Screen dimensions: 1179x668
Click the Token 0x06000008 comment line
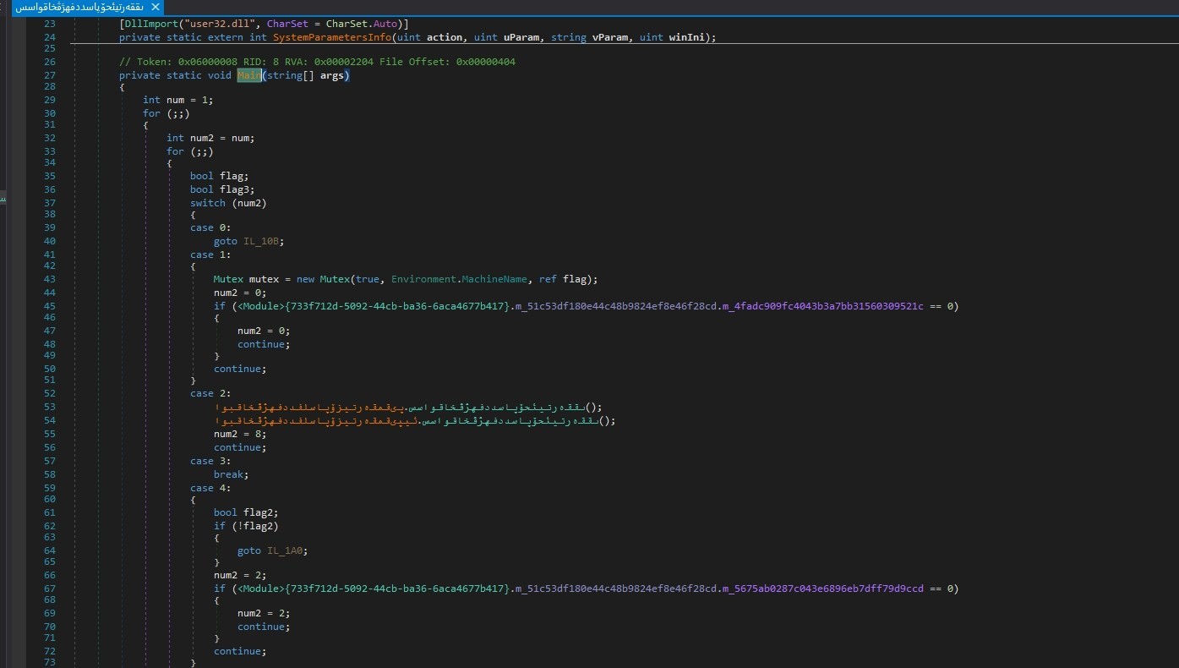pos(317,62)
